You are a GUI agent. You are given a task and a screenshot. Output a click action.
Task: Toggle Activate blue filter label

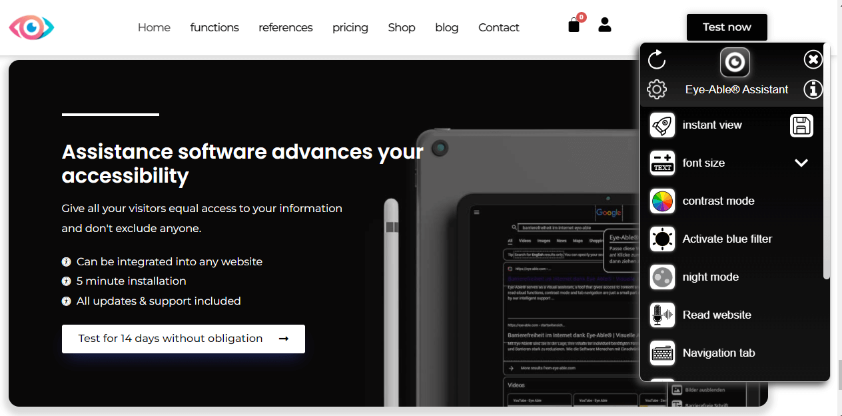[x=727, y=239]
